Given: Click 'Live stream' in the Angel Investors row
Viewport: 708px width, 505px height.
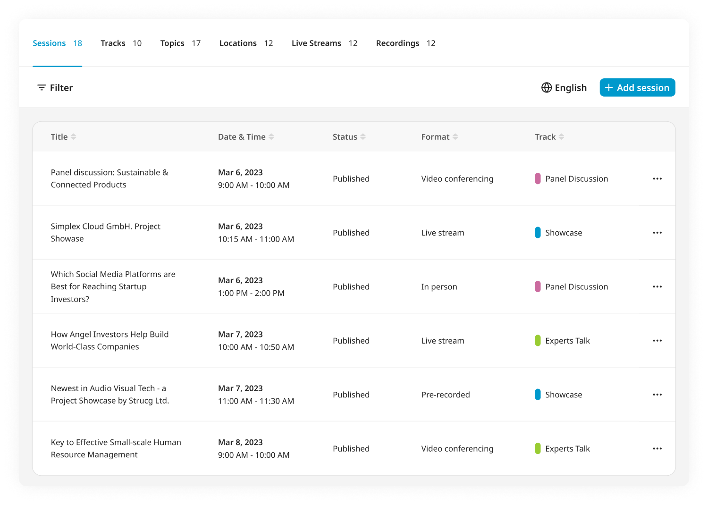Looking at the screenshot, I should 443,341.
